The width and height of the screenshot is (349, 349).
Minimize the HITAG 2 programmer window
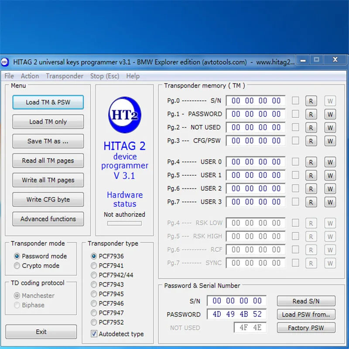(303, 60)
